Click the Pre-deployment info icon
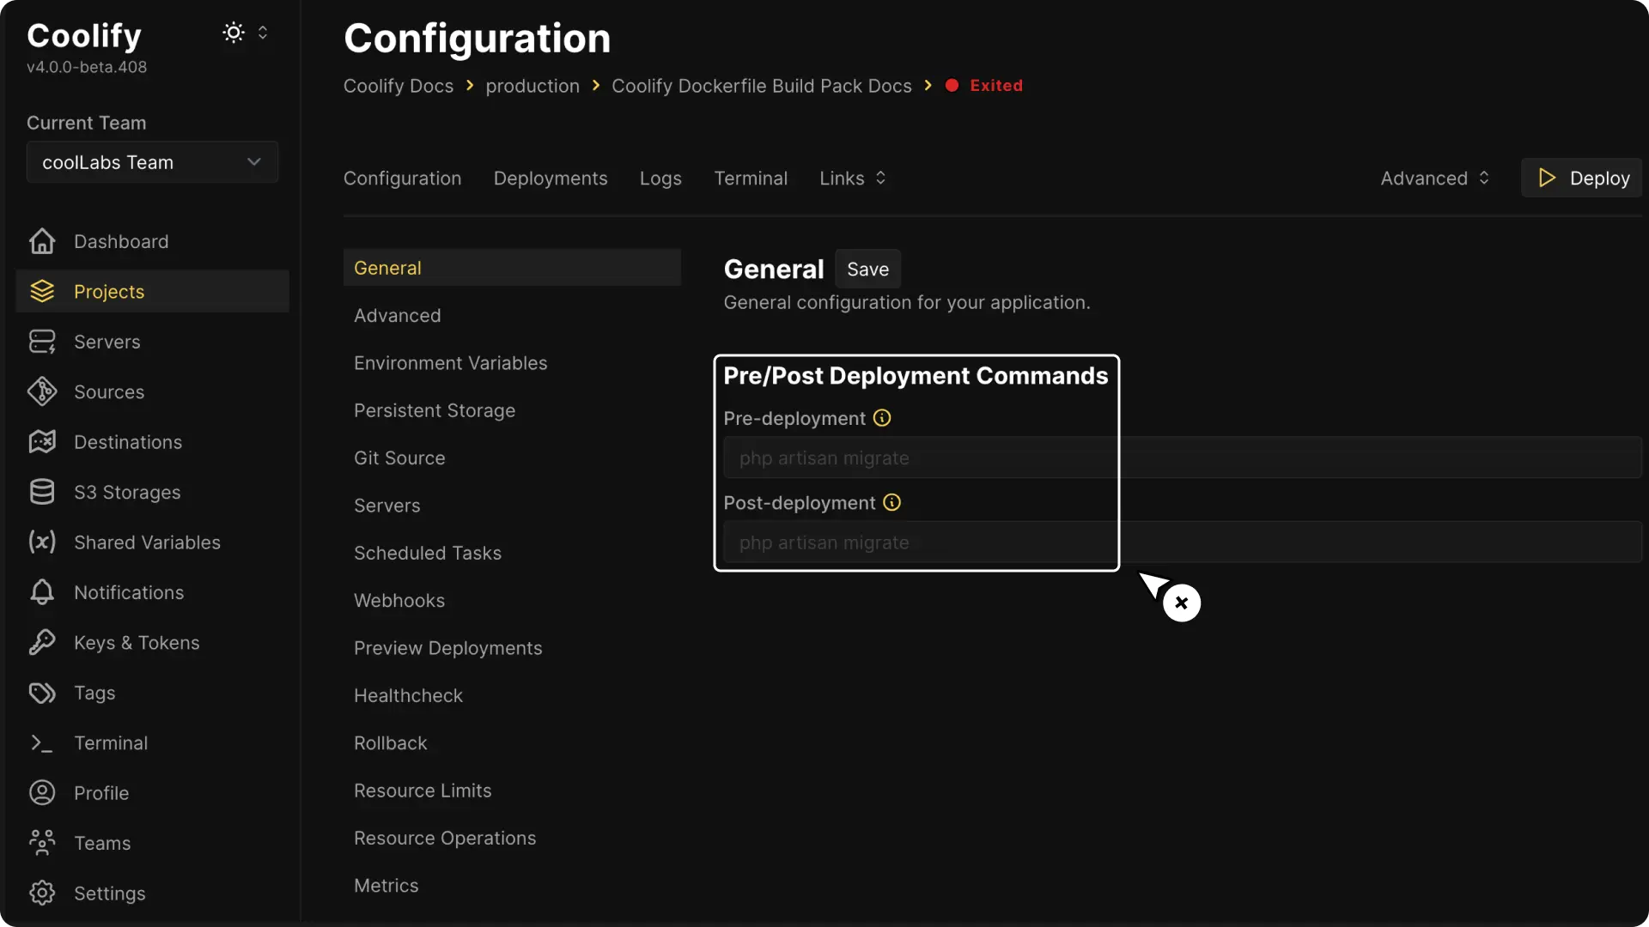The width and height of the screenshot is (1649, 927). click(x=881, y=418)
